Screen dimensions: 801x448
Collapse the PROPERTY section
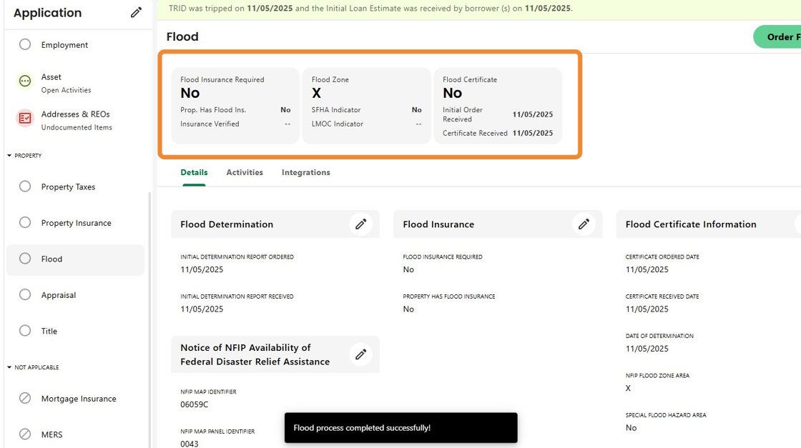pyautogui.click(x=10, y=156)
